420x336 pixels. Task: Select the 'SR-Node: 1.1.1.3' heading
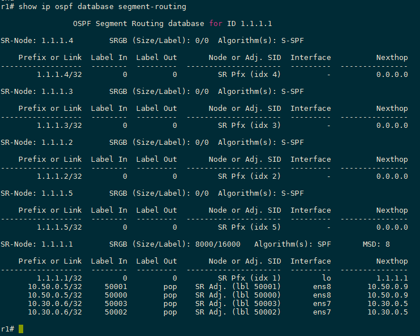37,92
